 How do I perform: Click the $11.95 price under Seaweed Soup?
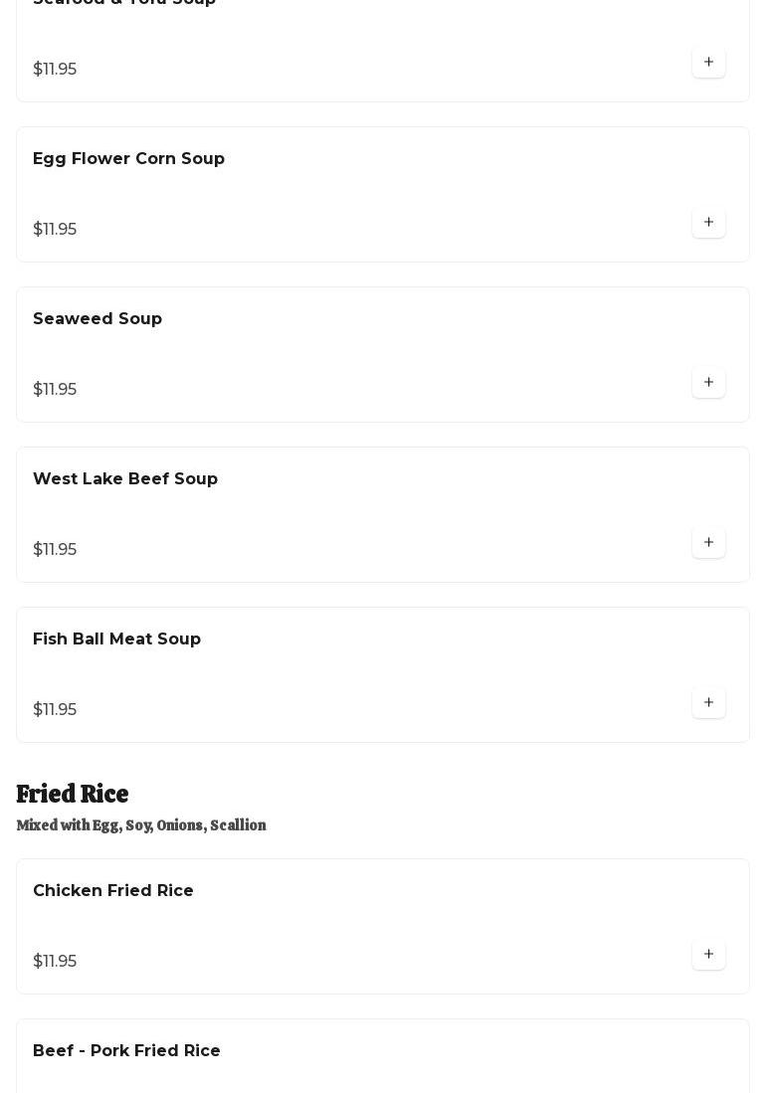55,389
